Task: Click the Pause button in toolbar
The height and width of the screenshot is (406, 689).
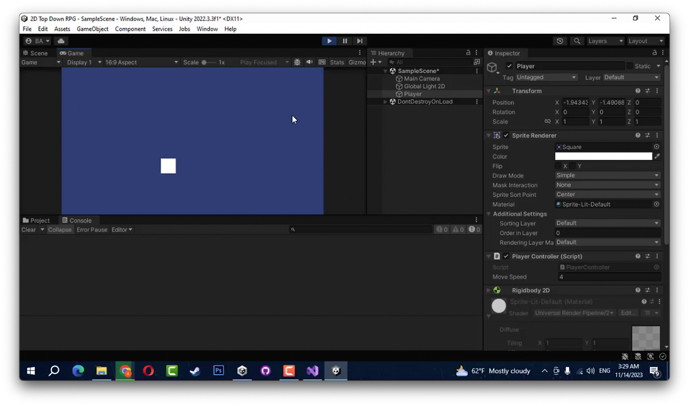Action: (344, 41)
